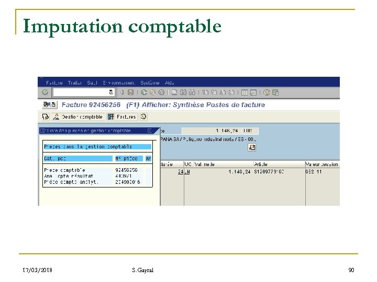Click quantity link 24 in item row
Viewport: 377px width, 282px height.
(181, 172)
